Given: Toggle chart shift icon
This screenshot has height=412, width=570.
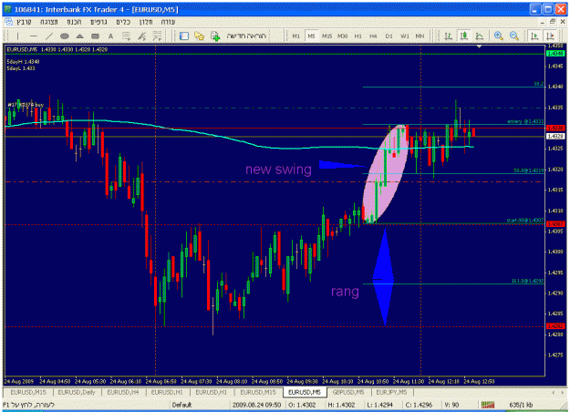Looking at the screenshot, I should coord(550,36).
